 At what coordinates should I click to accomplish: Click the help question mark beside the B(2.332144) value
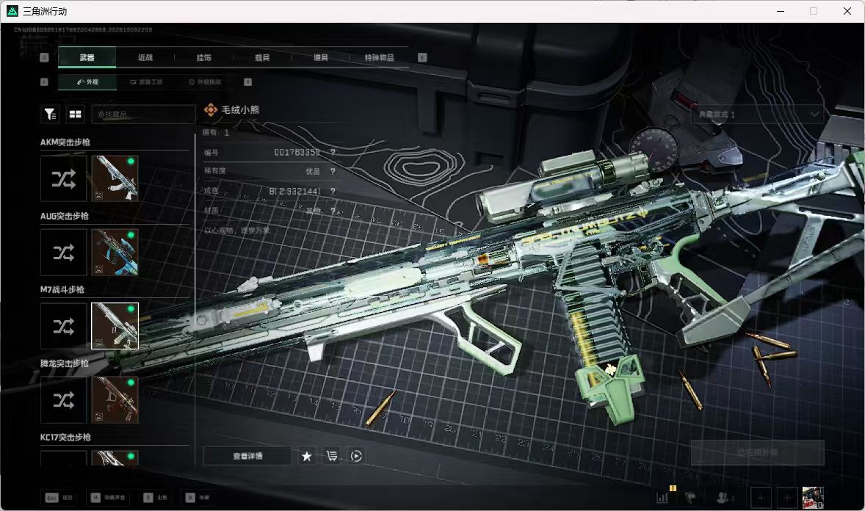click(x=333, y=191)
